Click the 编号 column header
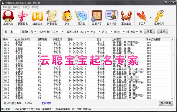 pyautogui.click(x=6, y=40)
